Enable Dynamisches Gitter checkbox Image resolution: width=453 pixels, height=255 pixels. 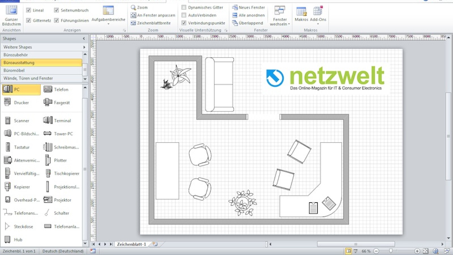pyautogui.click(x=184, y=7)
